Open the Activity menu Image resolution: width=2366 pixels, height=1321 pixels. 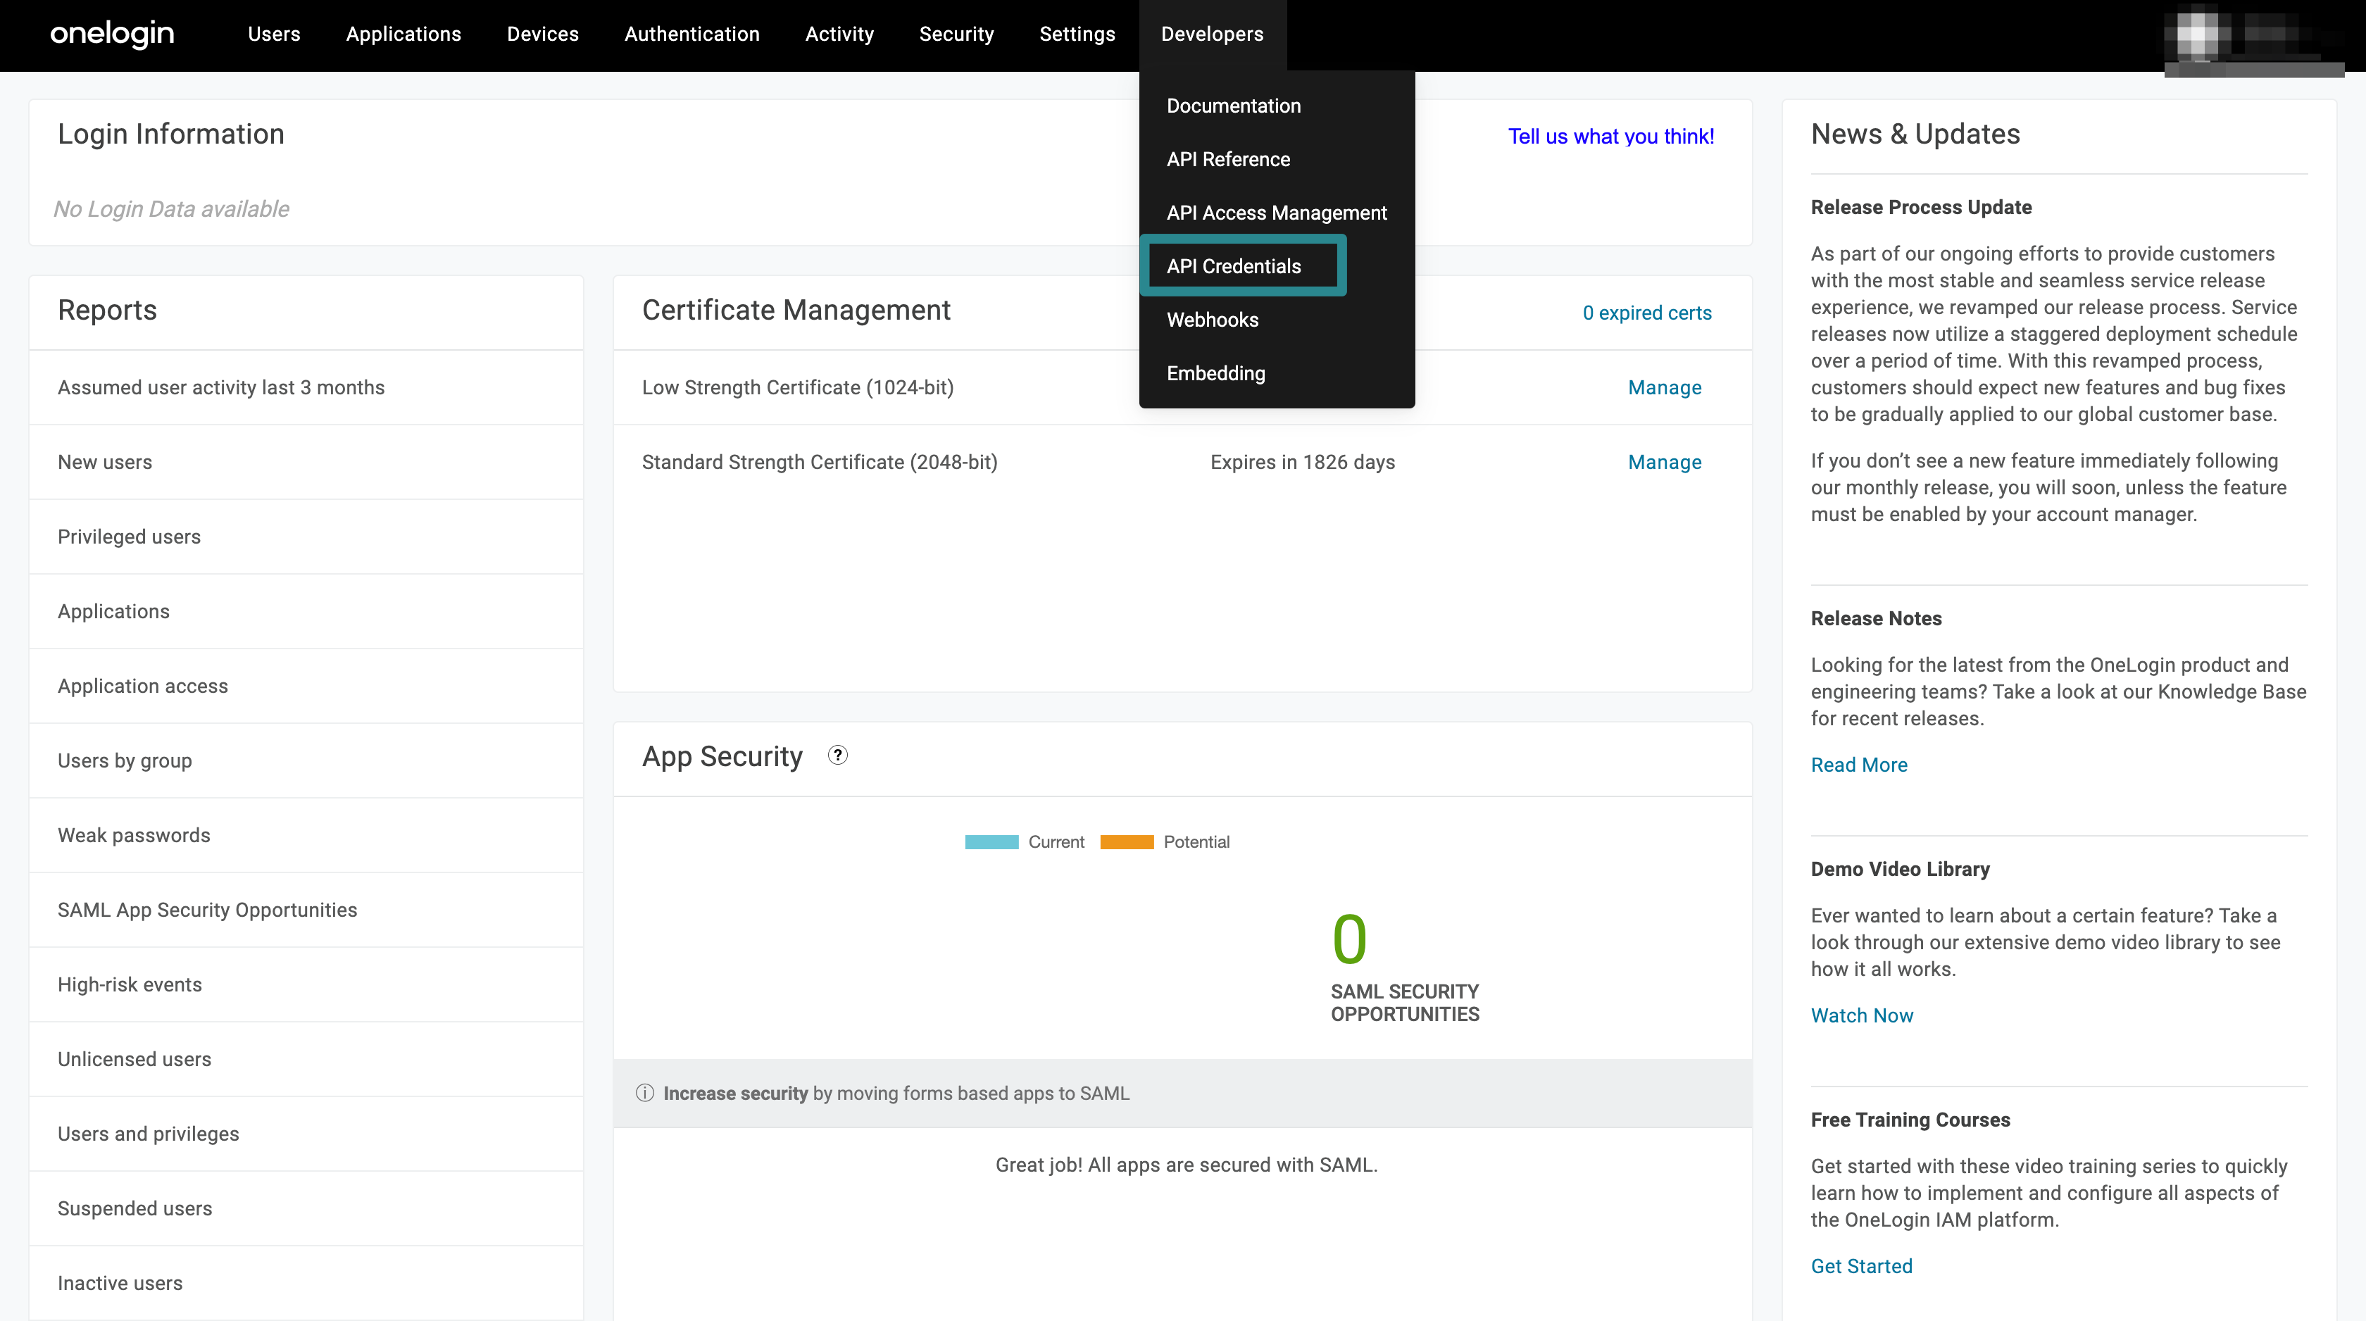839,34
